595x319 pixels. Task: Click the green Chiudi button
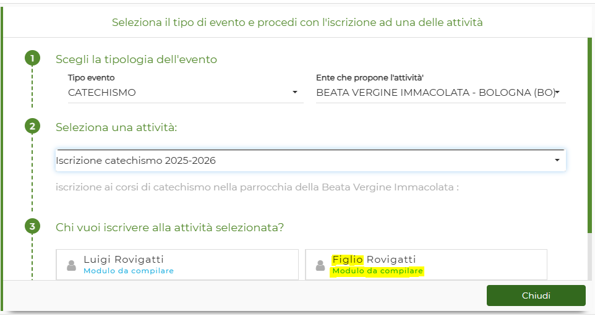pyautogui.click(x=536, y=296)
